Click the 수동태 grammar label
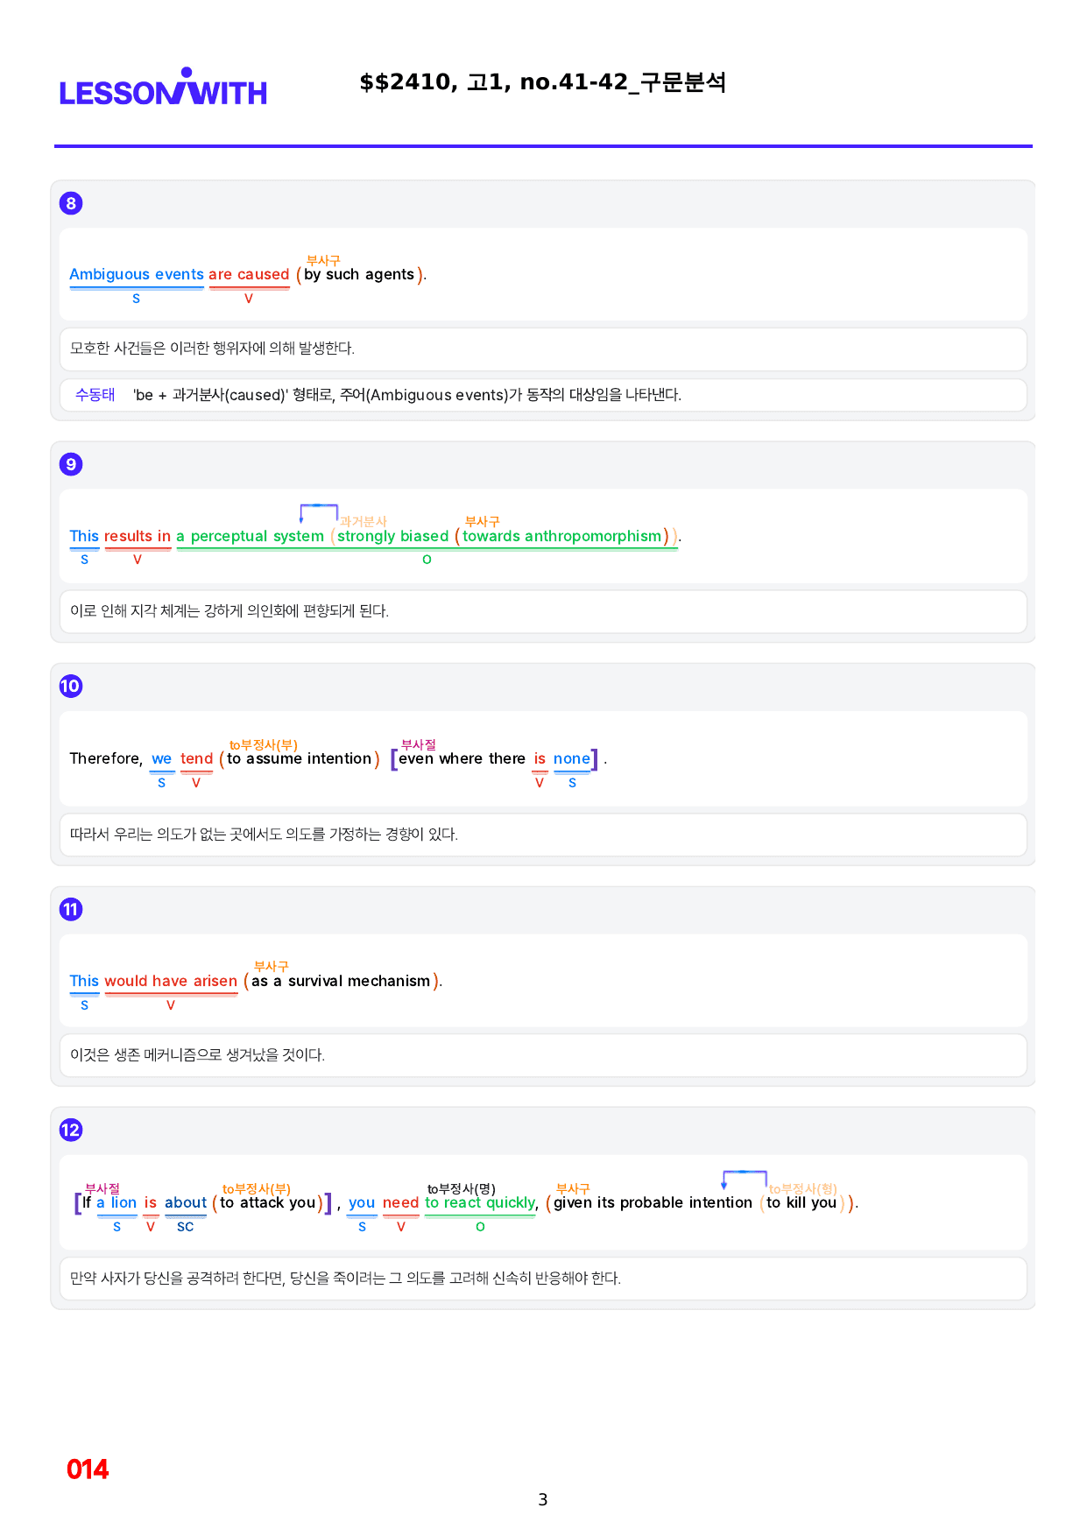The width and height of the screenshot is (1087, 1536). coord(95,395)
